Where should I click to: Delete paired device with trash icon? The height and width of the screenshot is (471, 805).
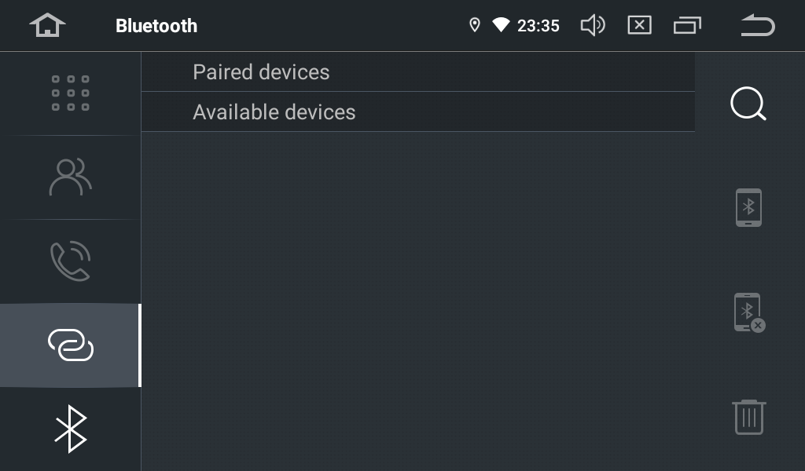pos(748,417)
